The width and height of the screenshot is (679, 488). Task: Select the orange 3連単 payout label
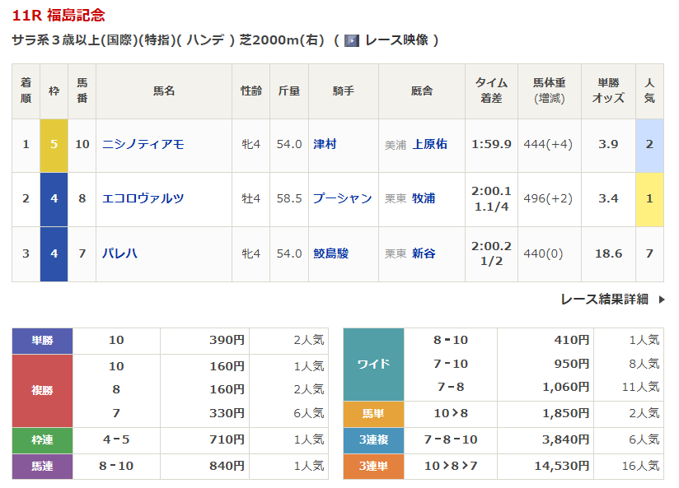[x=373, y=466]
